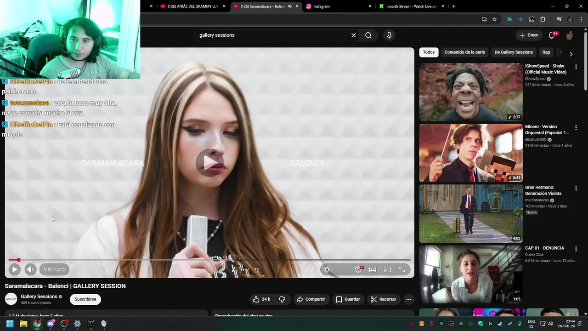
Task: Mute the video with the volume icon
Action: tap(30, 269)
